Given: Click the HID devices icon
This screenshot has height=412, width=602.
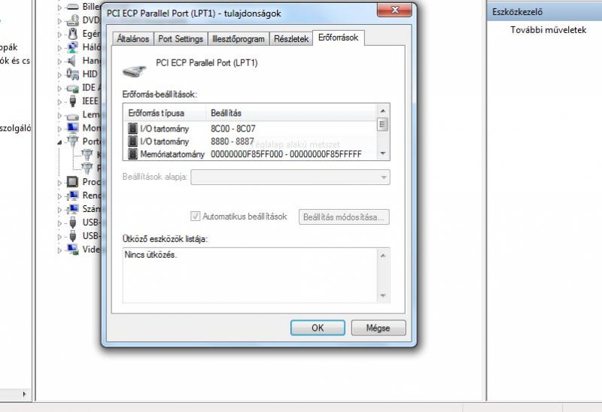Looking at the screenshot, I should click(72, 74).
